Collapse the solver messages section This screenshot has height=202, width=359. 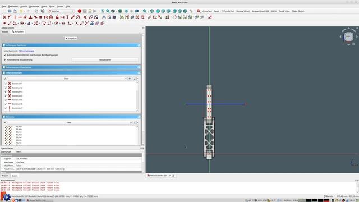pos(139,45)
